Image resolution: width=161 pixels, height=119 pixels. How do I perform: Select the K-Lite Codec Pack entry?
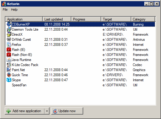pyautogui.click(x=25, y=65)
